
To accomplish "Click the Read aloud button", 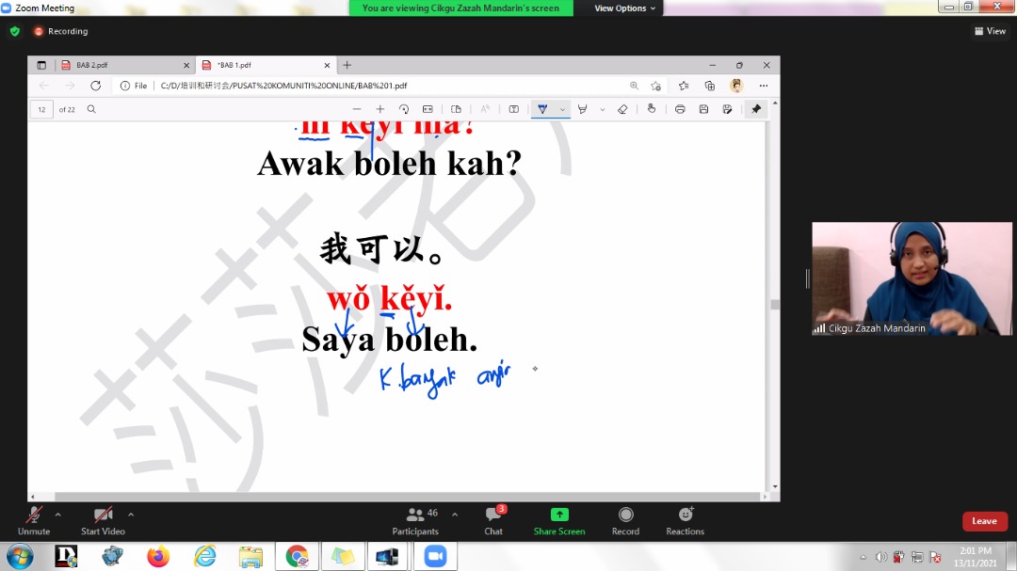I will [x=485, y=109].
